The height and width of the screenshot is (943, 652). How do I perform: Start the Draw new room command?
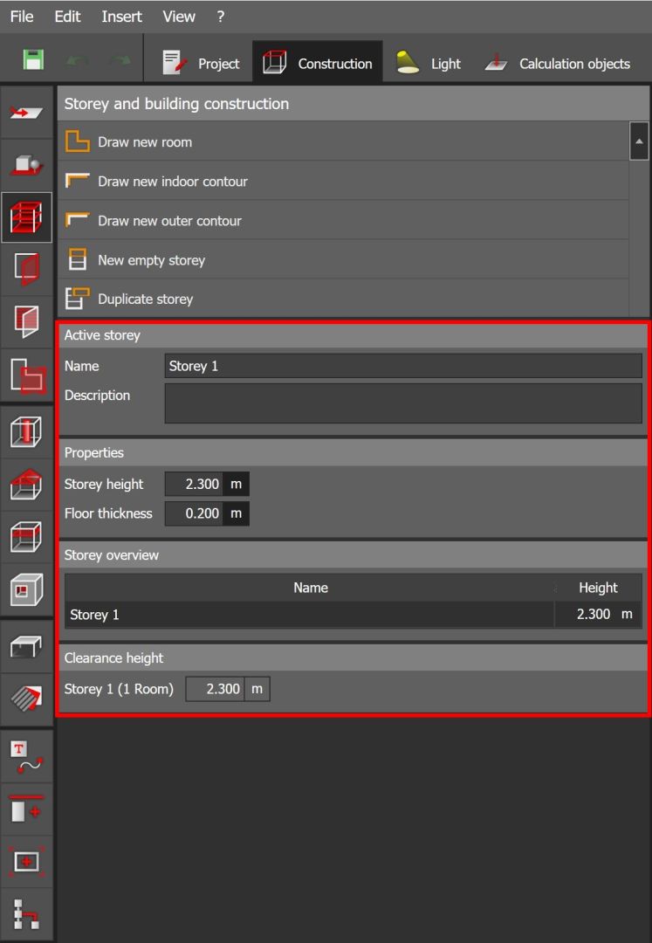pos(343,142)
